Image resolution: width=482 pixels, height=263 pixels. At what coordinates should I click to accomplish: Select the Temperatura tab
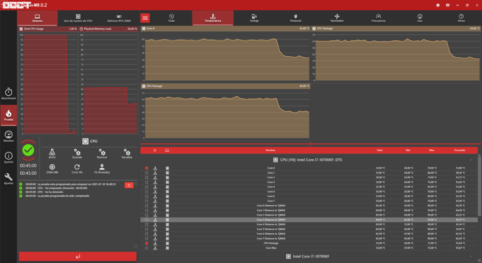[213, 18]
